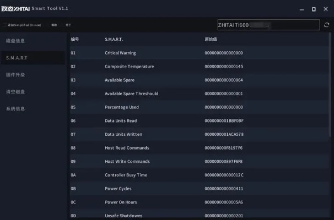Image resolution: width=334 pixels, height=220 pixels.
Task: Open the 帮助 help menu
Action: click(54, 25)
